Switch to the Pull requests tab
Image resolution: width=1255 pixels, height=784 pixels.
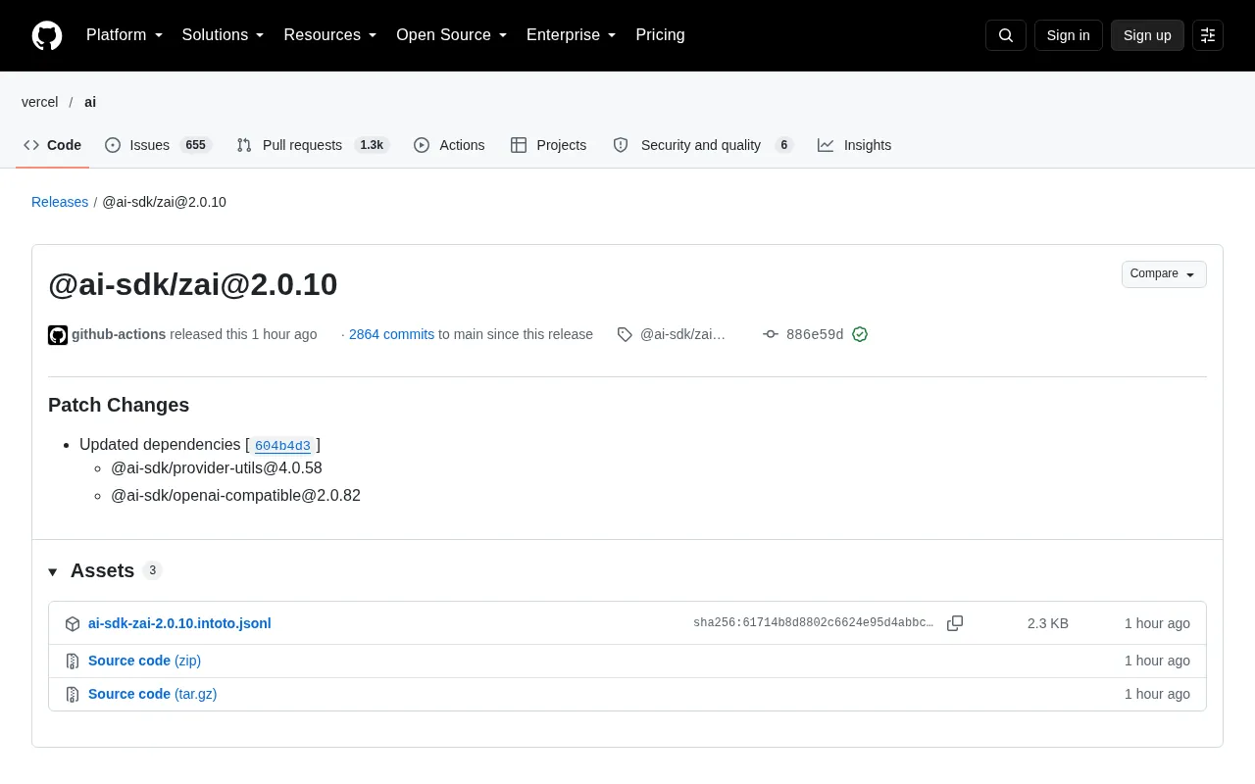click(x=313, y=145)
